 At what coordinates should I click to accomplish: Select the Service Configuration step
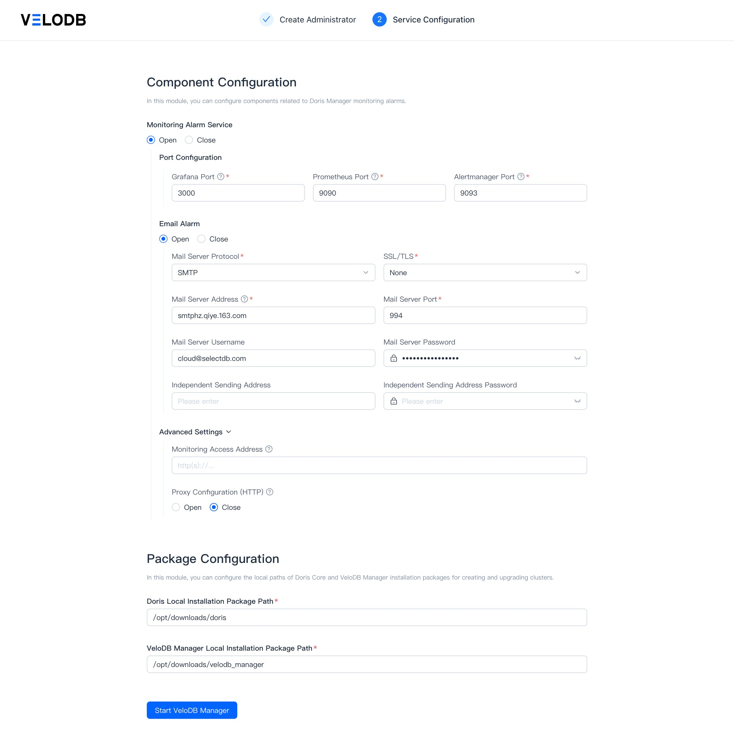(423, 20)
